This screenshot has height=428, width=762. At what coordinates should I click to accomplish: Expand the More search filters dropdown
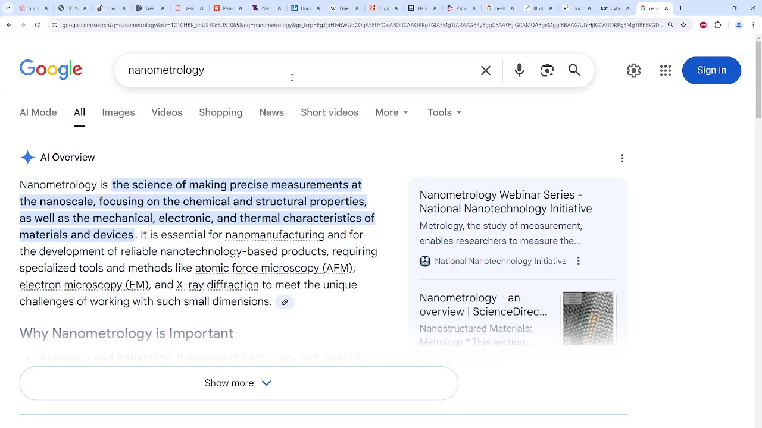392,112
